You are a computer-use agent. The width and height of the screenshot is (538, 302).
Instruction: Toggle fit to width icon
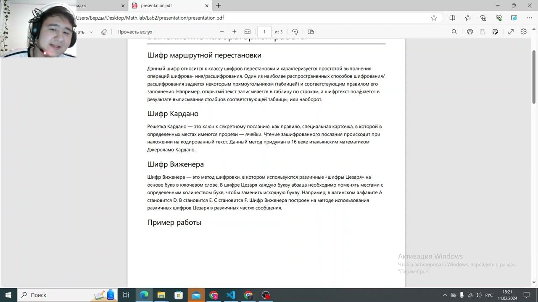pyautogui.click(x=248, y=32)
